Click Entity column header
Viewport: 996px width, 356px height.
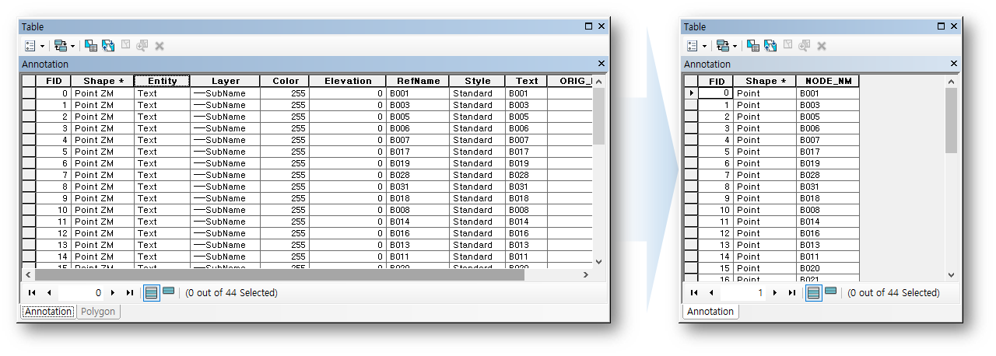coord(162,81)
